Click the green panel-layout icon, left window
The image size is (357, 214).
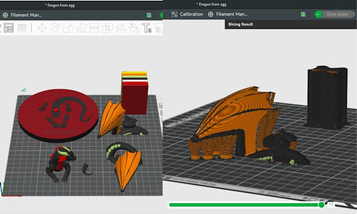(x=149, y=15)
